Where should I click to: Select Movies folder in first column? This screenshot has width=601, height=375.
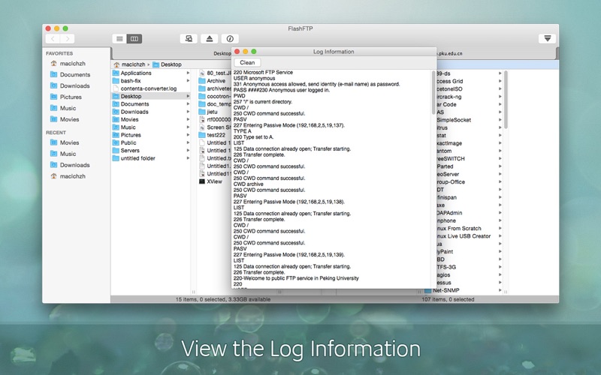coord(151,119)
